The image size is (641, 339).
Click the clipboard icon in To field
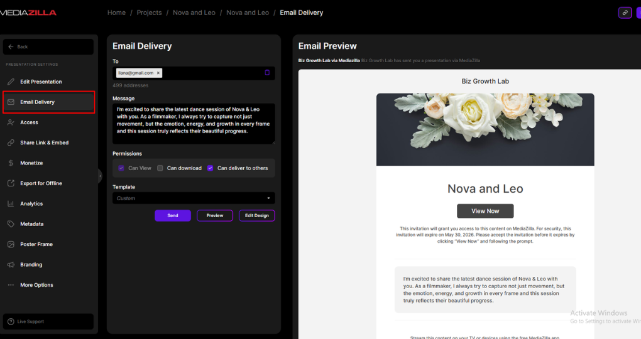pos(267,73)
